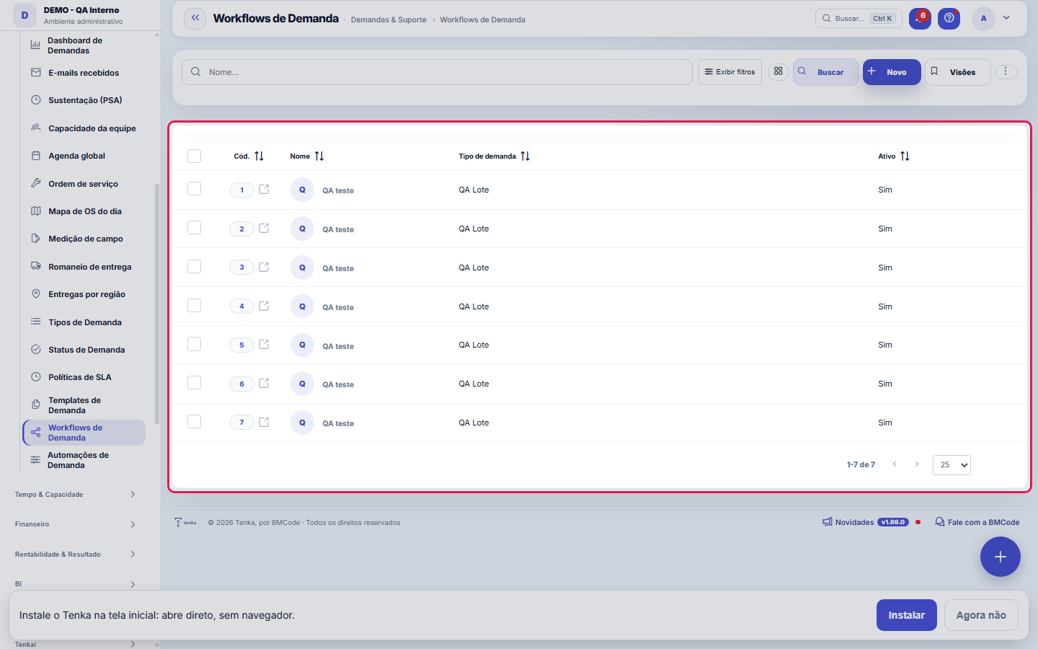Sort by the Nome column arrows

319,156
